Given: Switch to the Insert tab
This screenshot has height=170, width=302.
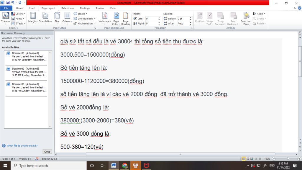Looking at the screenshot, I should [32, 8].
